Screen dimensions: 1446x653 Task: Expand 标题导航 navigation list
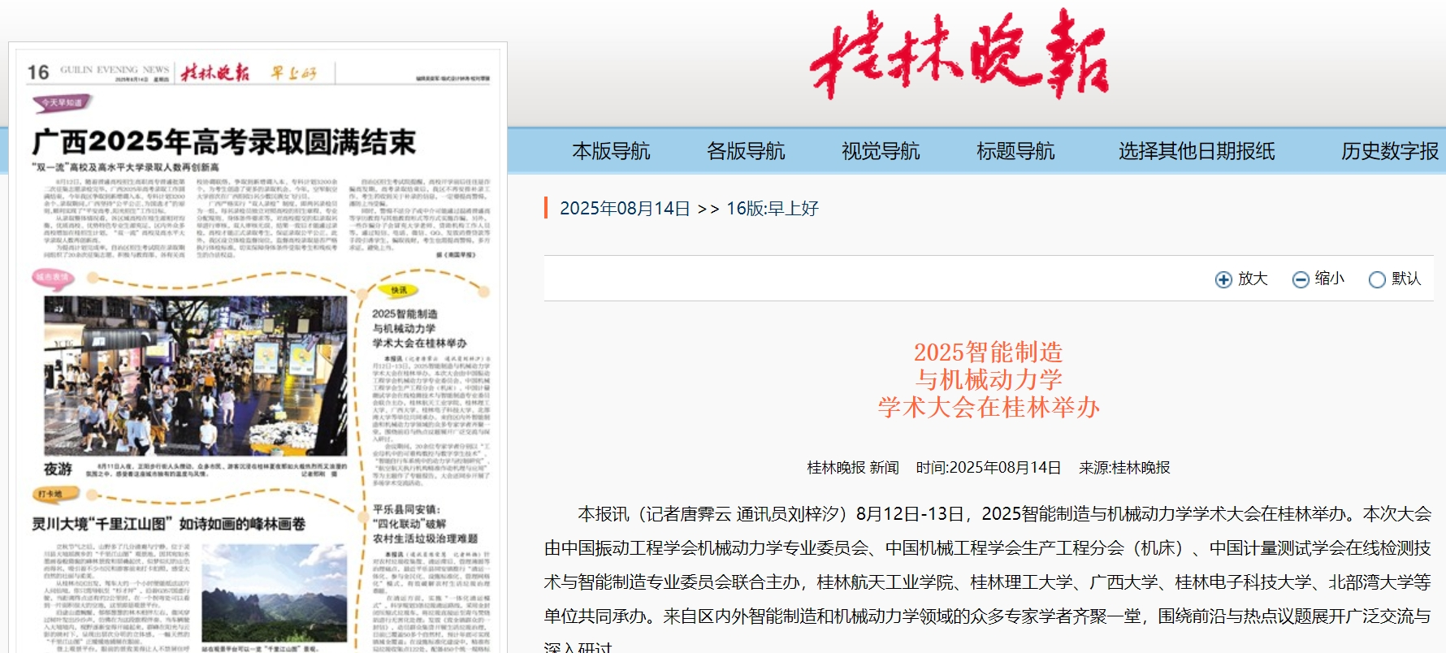pos(1015,151)
